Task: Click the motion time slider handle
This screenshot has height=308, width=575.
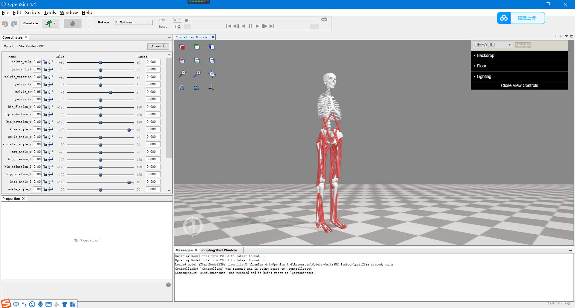Action: click(x=186, y=20)
